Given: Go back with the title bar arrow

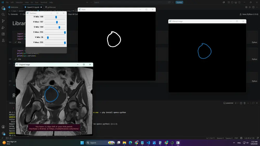Looking at the screenshot, I should pyautogui.click(x=87, y=2).
